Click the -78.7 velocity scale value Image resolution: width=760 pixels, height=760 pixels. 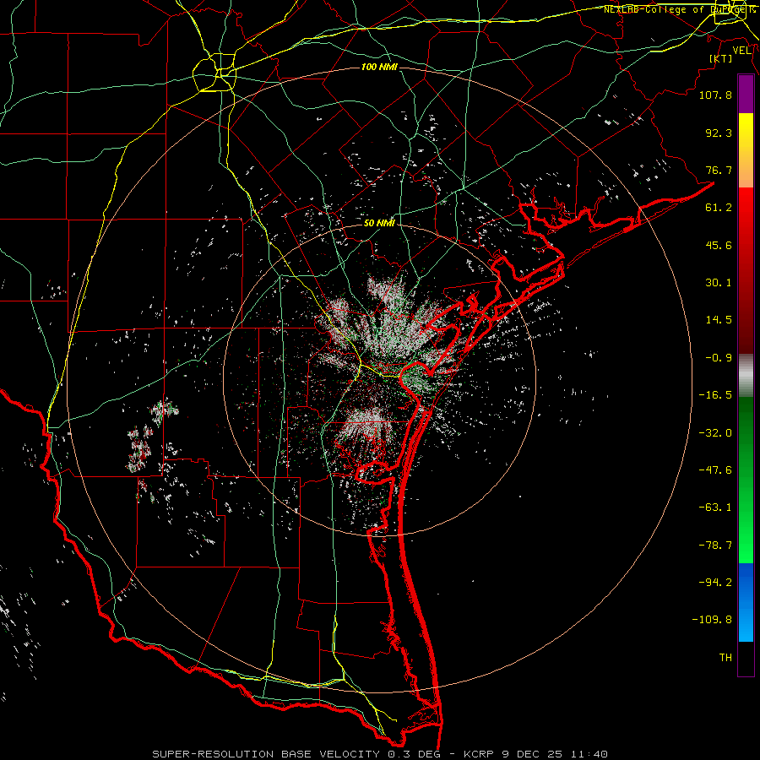tap(715, 546)
